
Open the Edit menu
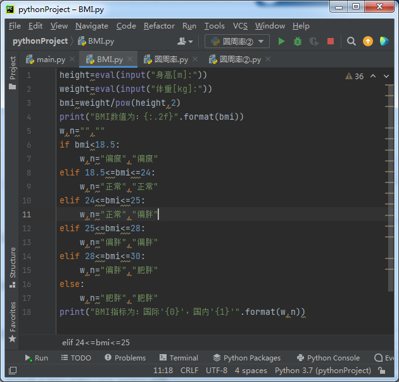pos(35,26)
